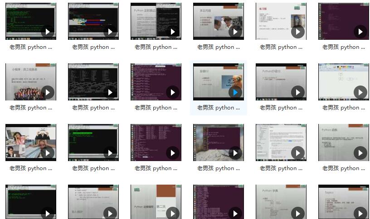Open the terminal-on-sand-wallpaper thumbnail

click(x=219, y=143)
